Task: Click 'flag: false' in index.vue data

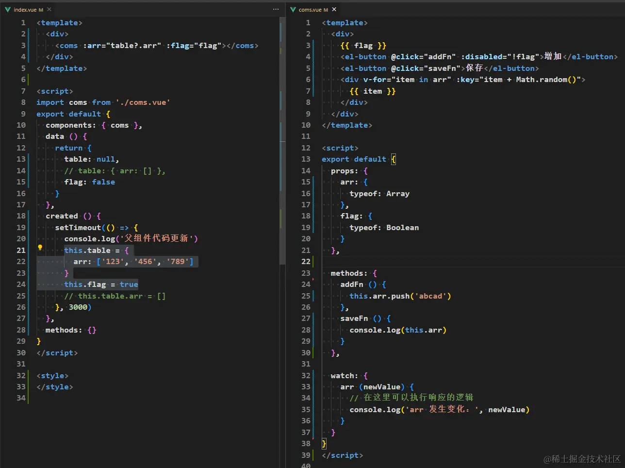Action: click(90, 182)
